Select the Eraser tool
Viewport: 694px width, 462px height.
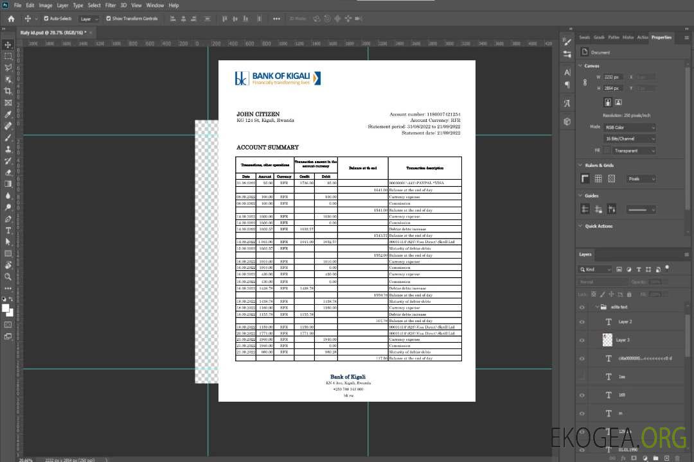click(8, 173)
